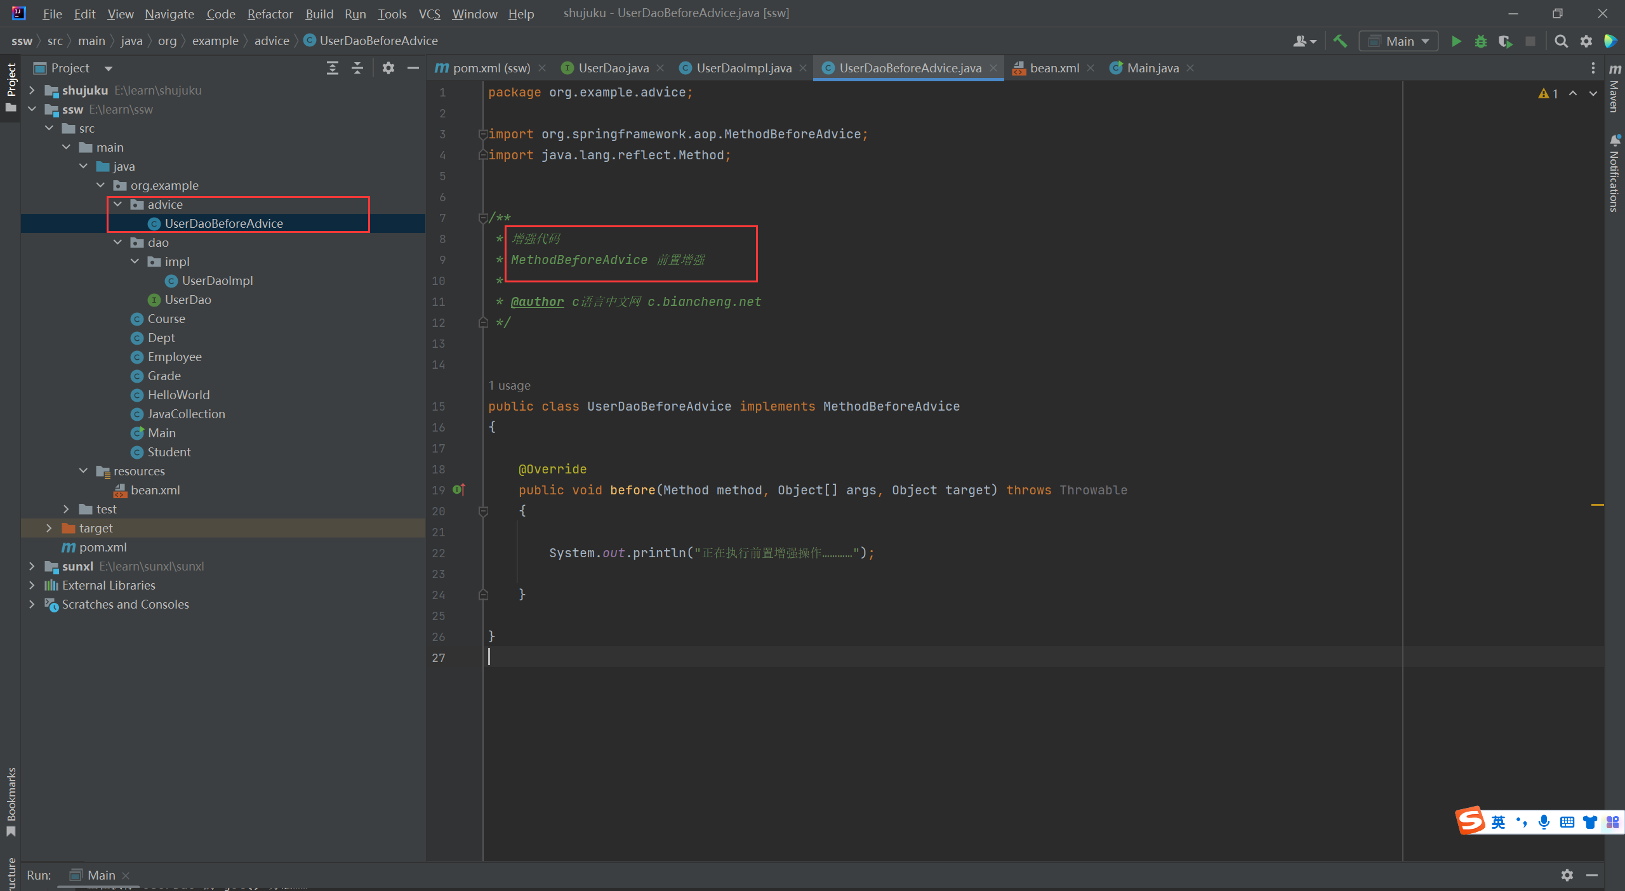Click the example breadcrumb in navigation bar
This screenshot has width=1625, height=891.
215,41
